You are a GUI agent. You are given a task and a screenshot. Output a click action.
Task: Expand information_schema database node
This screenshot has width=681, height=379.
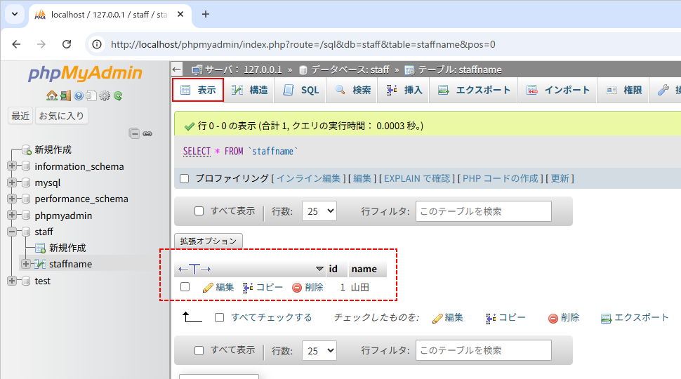coord(12,166)
